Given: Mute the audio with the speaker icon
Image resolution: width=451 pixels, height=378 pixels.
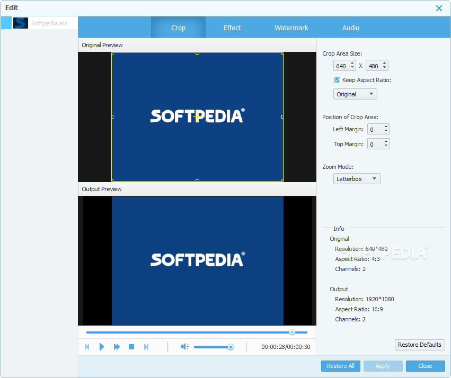Looking at the screenshot, I should pyautogui.click(x=184, y=347).
